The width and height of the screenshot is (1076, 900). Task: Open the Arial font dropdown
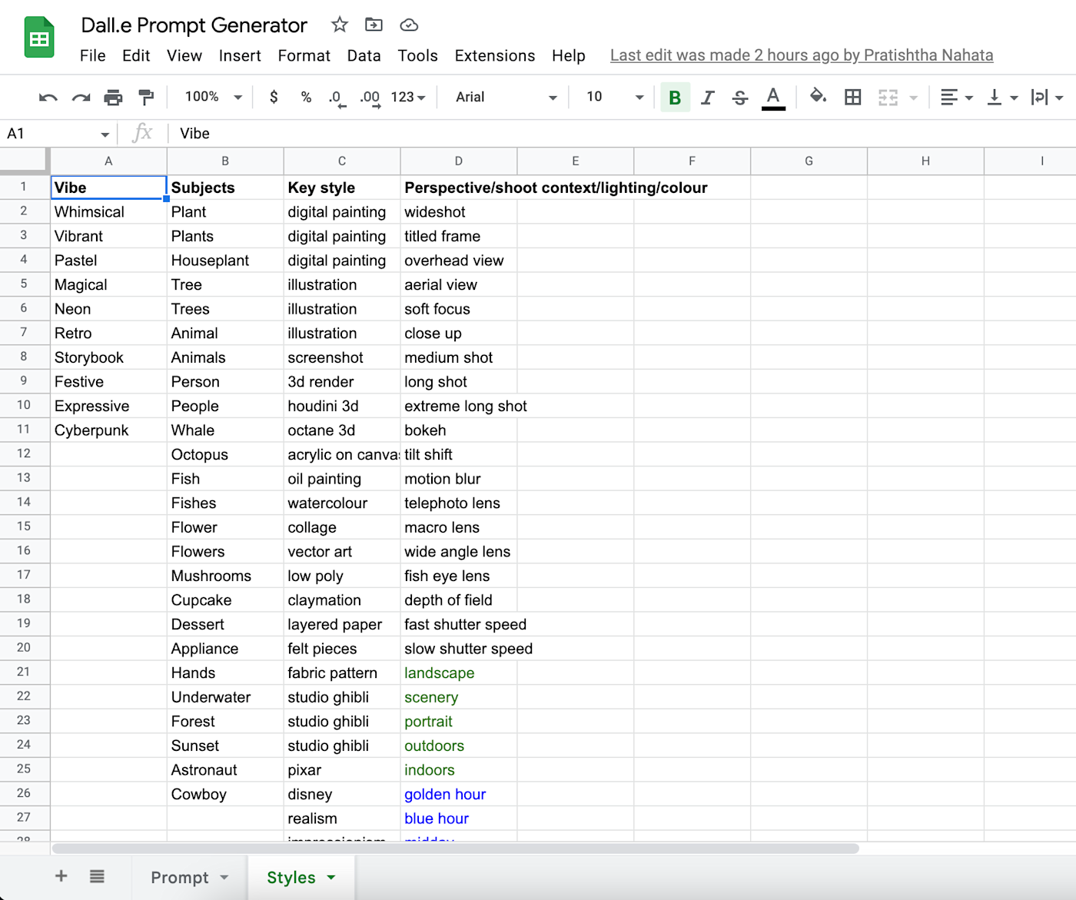pyautogui.click(x=506, y=97)
